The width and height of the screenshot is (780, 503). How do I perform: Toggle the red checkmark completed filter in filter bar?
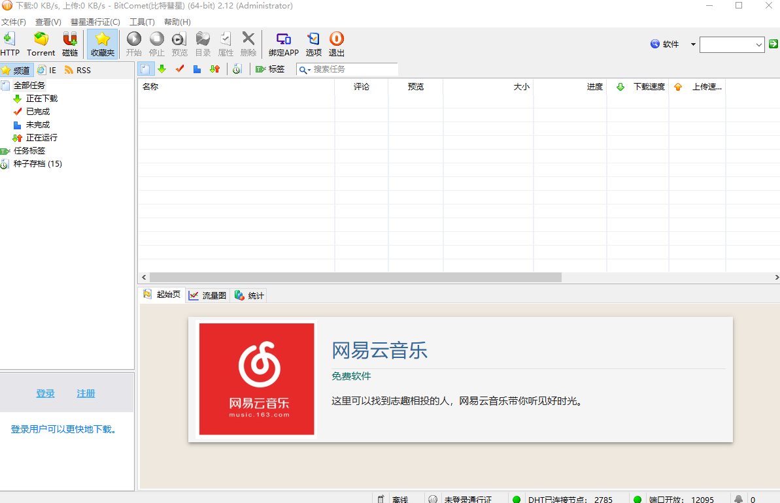click(180, 69)
